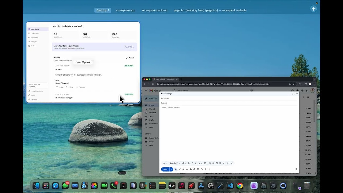Toggle italic formatting in Gmail compose
This screenshot has height=193, width=343.
click(x=192, y=163)
